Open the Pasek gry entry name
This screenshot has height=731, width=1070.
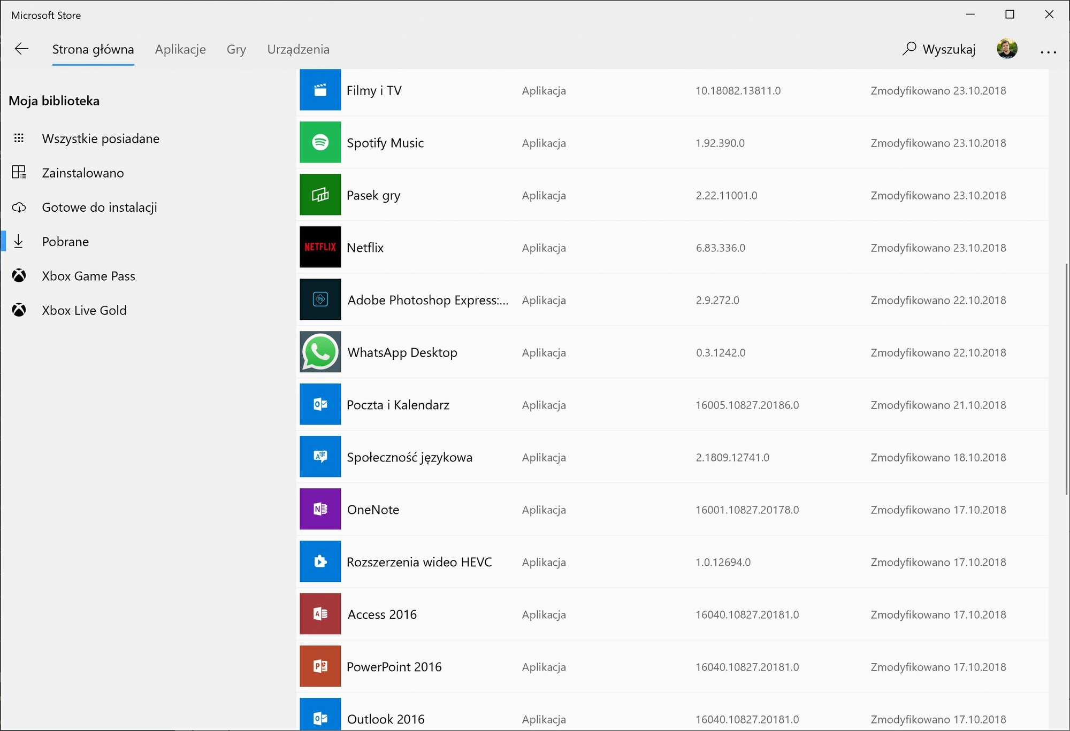click(x=373, y=195)
